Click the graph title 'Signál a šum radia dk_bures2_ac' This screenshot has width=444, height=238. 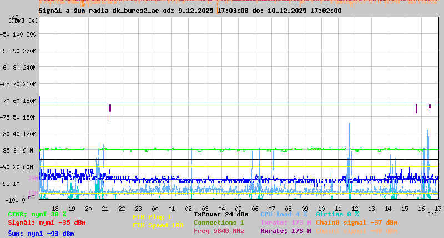[99, 11]
